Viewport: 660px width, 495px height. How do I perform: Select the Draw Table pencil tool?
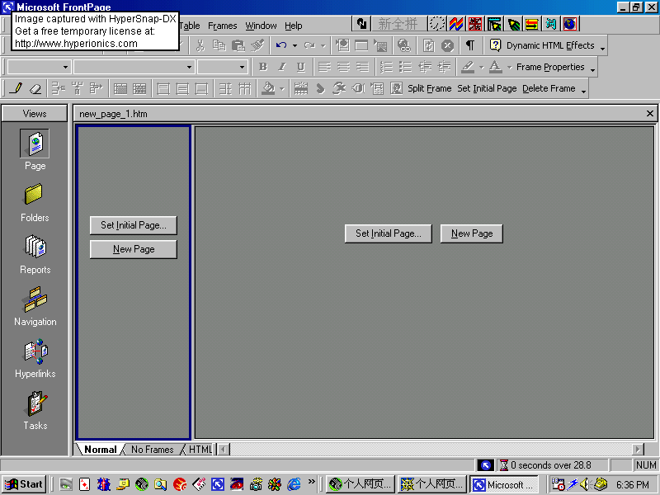pos(16,89)
